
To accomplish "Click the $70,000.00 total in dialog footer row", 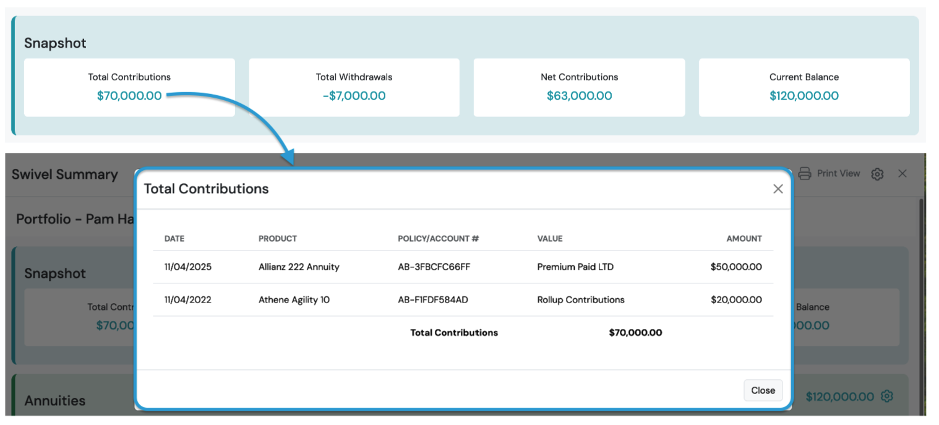I will [x=635, y=333].
